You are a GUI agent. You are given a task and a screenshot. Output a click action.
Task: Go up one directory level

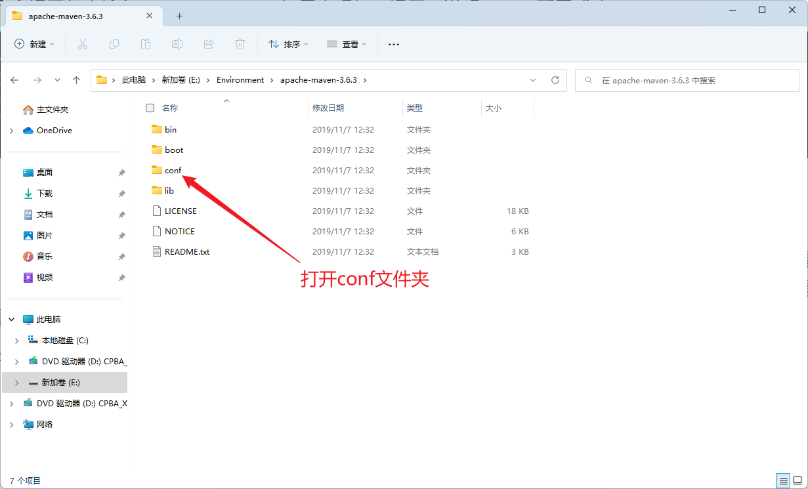[77, 80]
